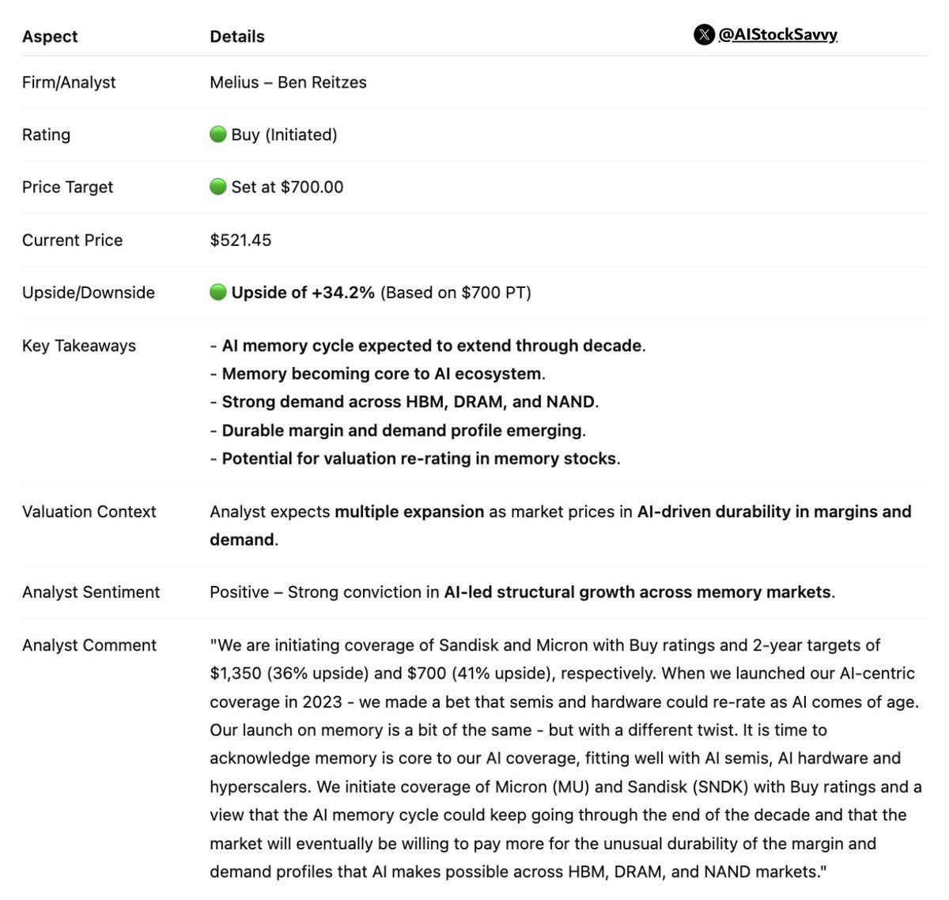Screen dimensions: 949x900
Task: Select the Current Price label
Action: (72, 240)
